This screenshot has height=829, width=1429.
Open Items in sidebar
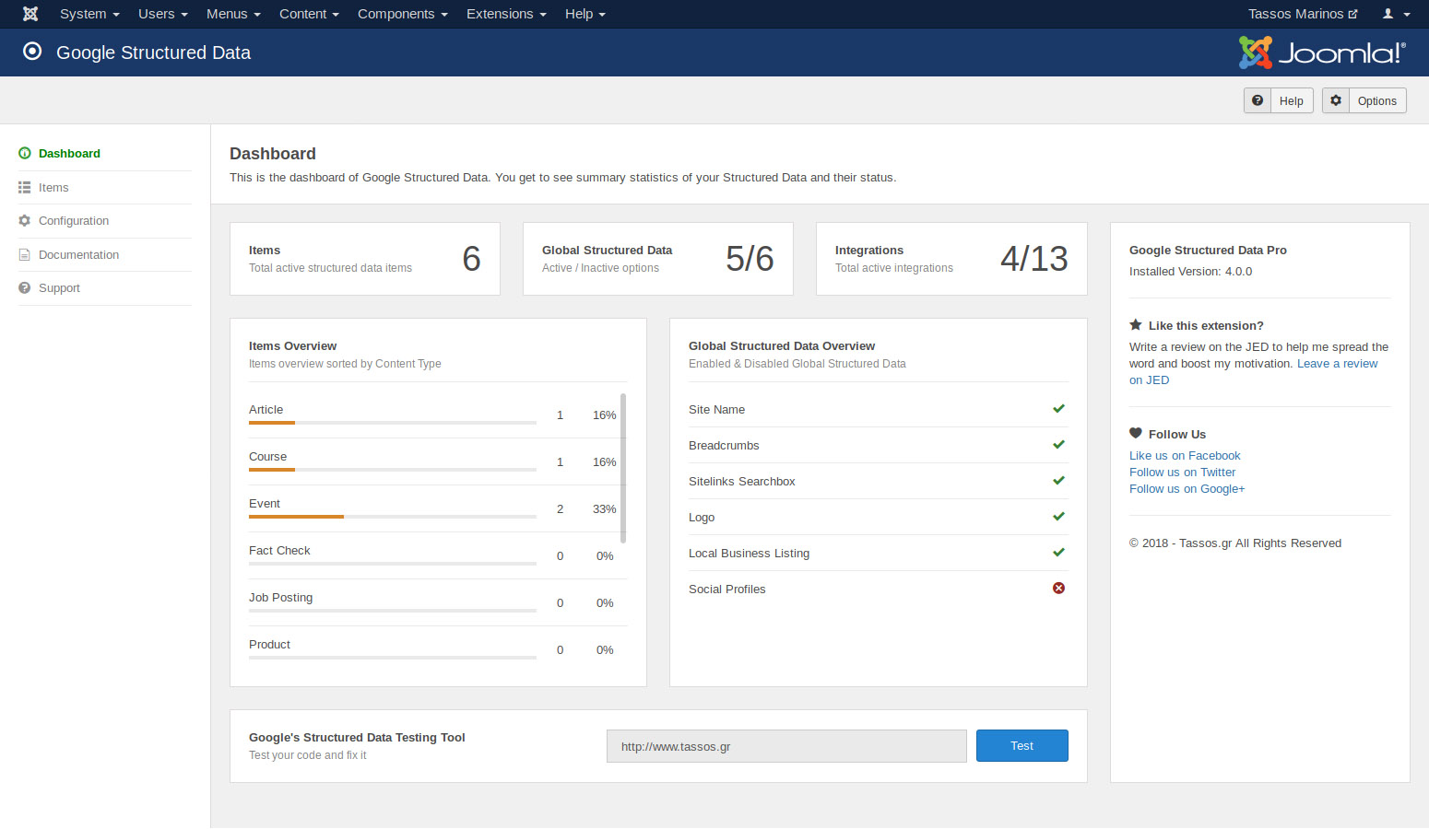click(53, 188)
